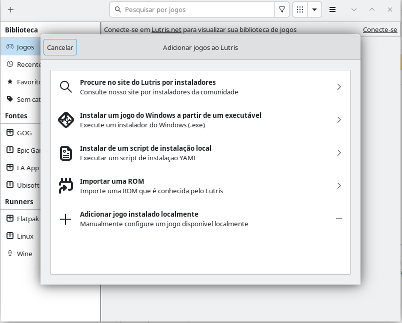
Task: Open the Lutris.net link
Action: [166, 29]
